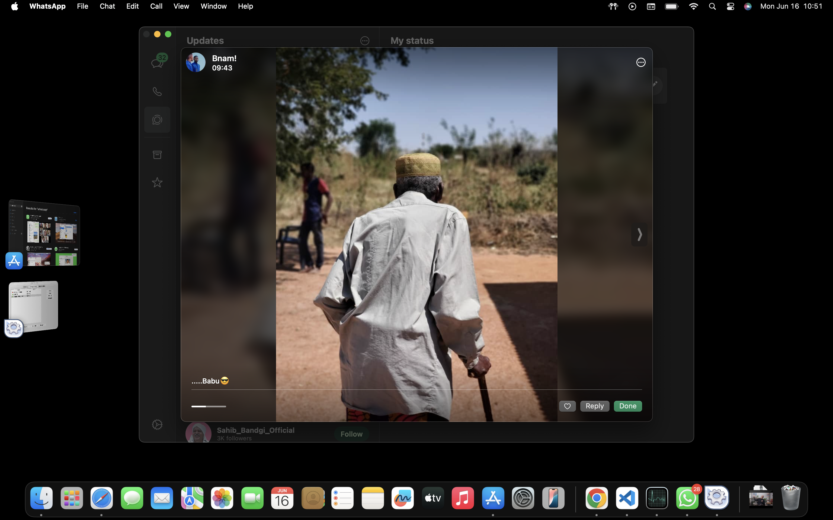The image size is (833, 520).
Task: Go to next status with chevron
Action: click(639, 235)
